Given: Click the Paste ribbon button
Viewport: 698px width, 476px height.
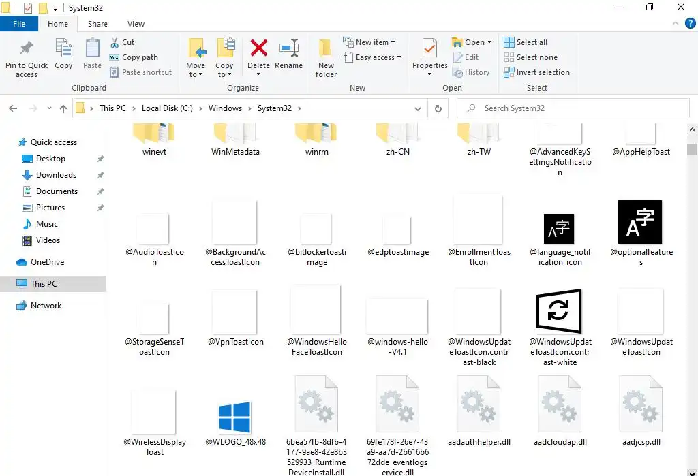Looking at the screenshot, I should (92, 54).
